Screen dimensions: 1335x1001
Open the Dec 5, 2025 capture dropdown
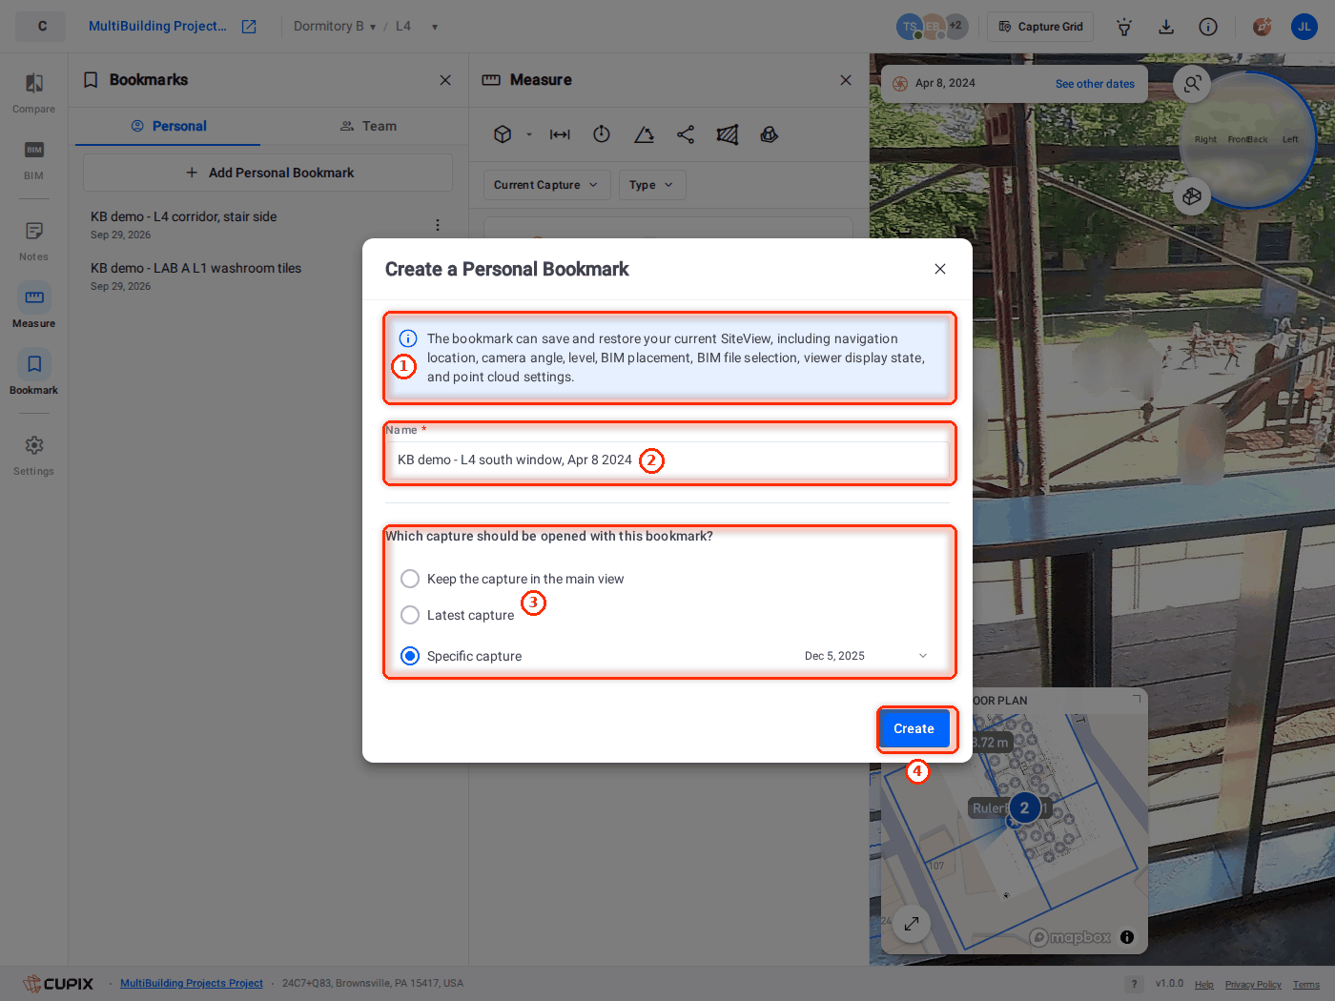coord(866,656)
